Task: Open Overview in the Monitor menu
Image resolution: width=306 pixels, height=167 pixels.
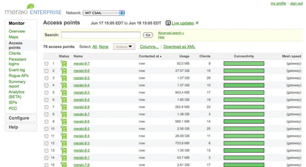Action: (17, 31)
